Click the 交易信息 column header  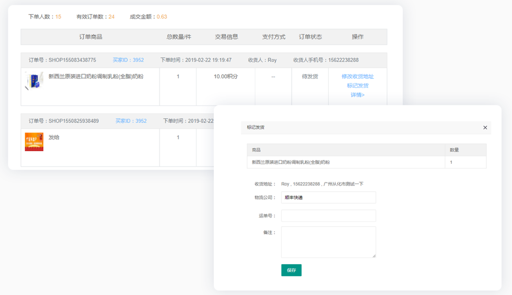click(226, 37)
